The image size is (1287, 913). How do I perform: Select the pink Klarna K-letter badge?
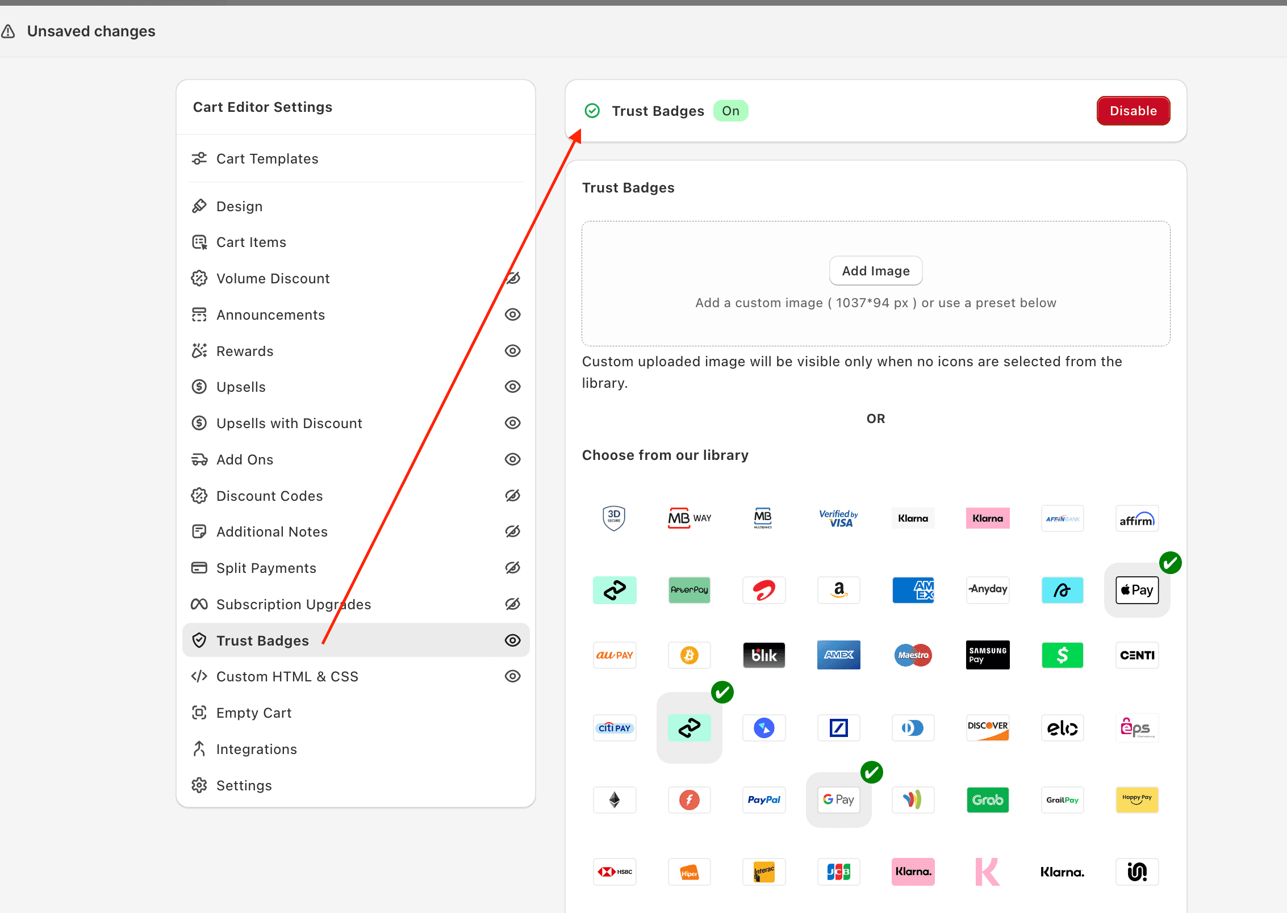click(x=988, y=872)
